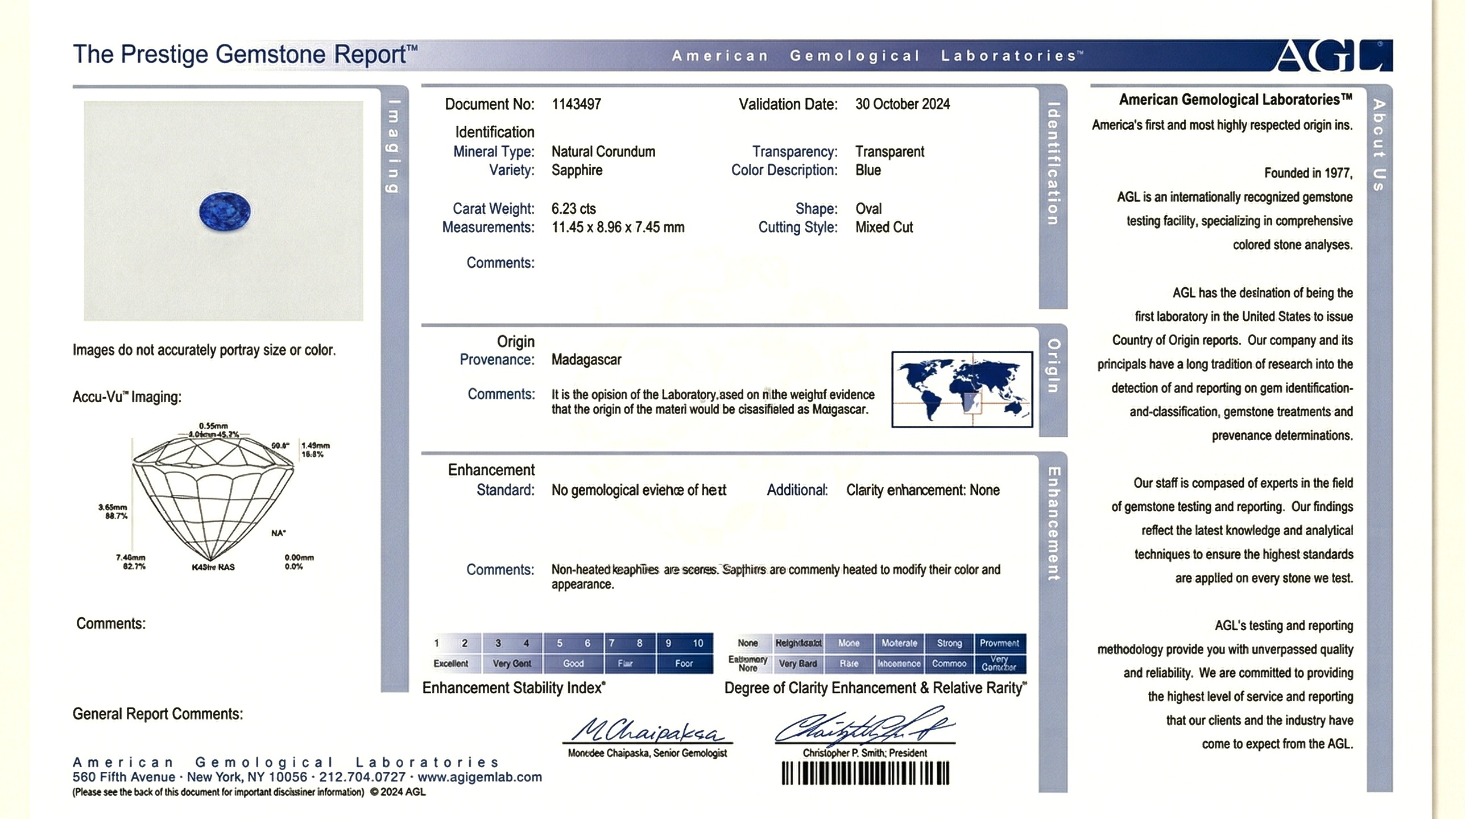Click the Accu-Vu Imaging label
The height and width of the screenshot is (819, 1465).
pyautogui.click(x=127, y=397)
